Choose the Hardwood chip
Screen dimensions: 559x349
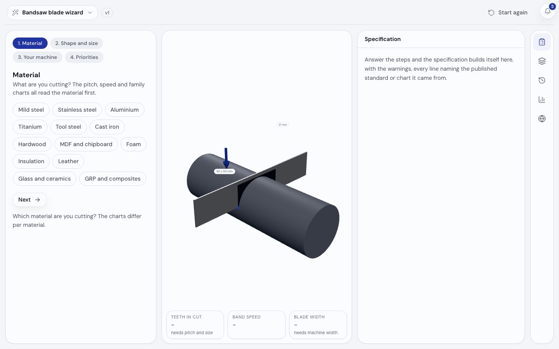coord(32,144)
